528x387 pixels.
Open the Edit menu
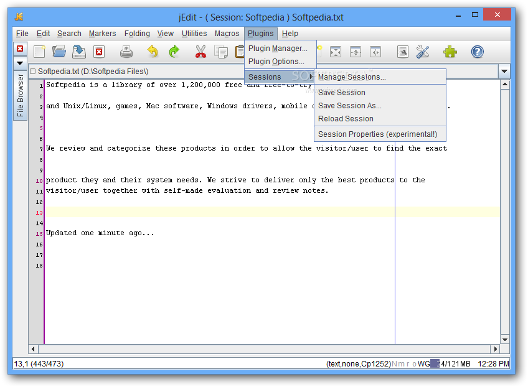(x=43, y=34)
